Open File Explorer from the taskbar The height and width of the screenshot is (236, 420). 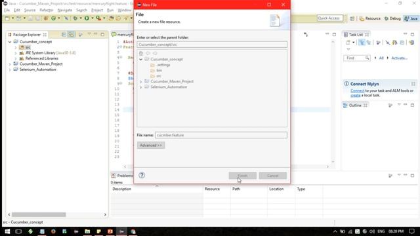pyautogui.click(x=87, y=231)
